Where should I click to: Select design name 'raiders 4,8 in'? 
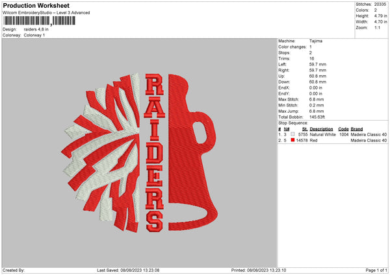click(36, 29)
